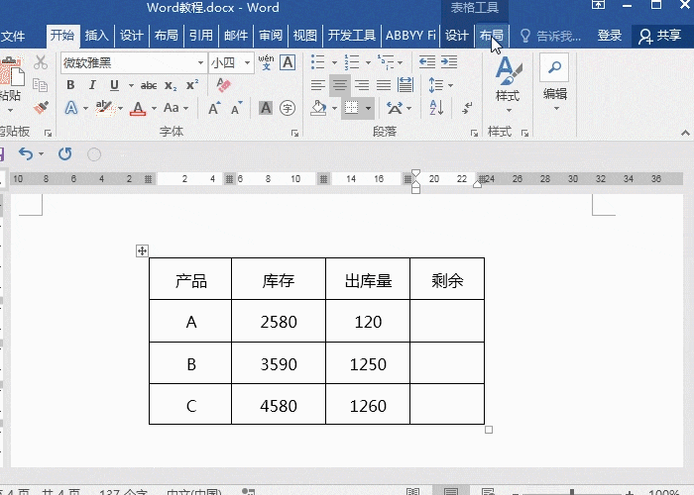694x495 pixels.
Task: Open table tools 布局 tab
Action: pos(492,36)
